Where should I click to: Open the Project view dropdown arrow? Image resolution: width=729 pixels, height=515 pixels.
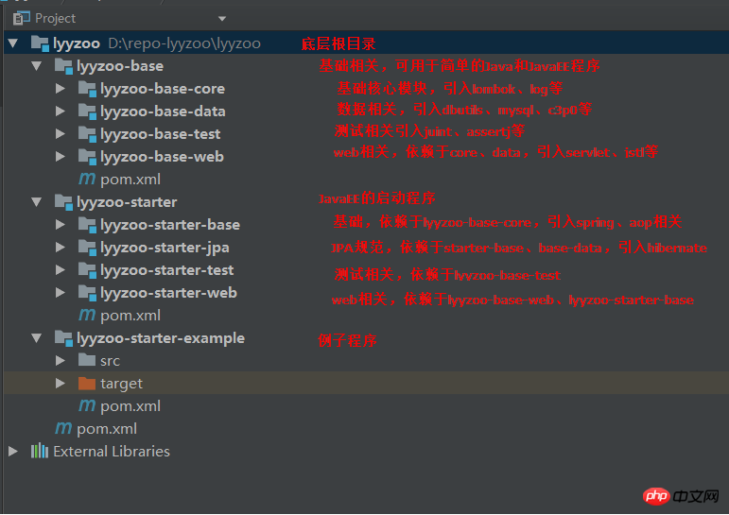(222, 19)
